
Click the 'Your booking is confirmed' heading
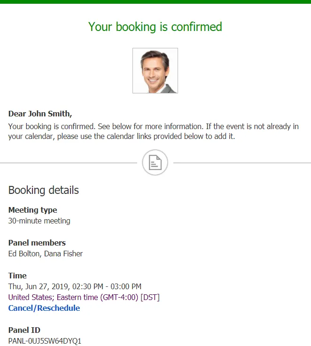(155, 27)
